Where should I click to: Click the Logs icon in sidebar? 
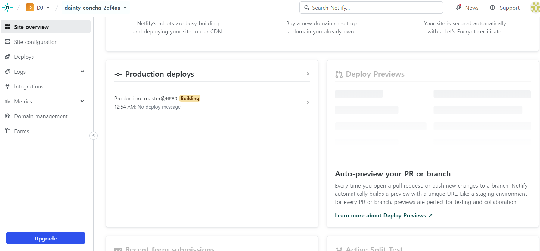[x=8, y=72]
